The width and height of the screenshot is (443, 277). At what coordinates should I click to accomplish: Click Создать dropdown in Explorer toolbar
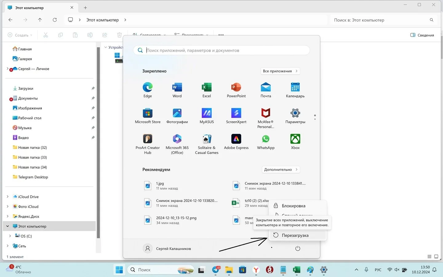tap(20, 35)
